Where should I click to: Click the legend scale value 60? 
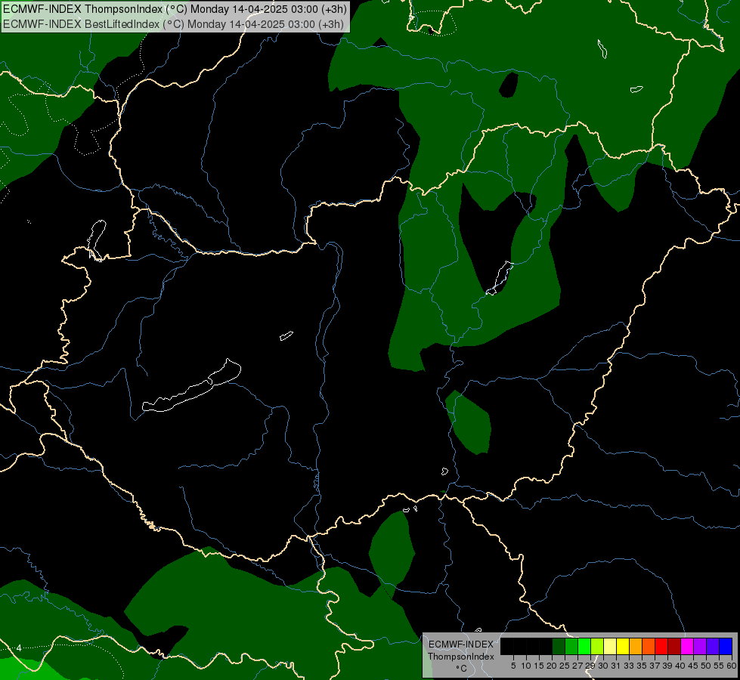732,666
